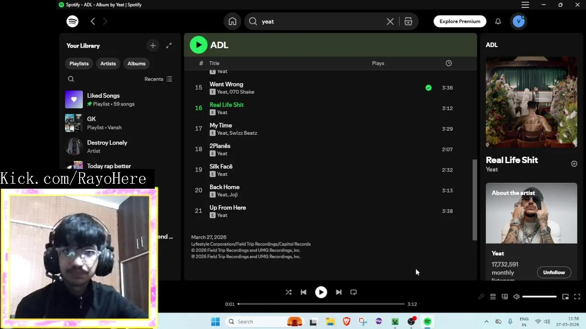
Task: Open the notifications bell
Action: point(498,21)
